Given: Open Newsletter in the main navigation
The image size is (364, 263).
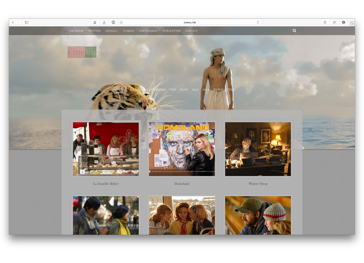Looking at the screenshot, I should click(224, 90).
